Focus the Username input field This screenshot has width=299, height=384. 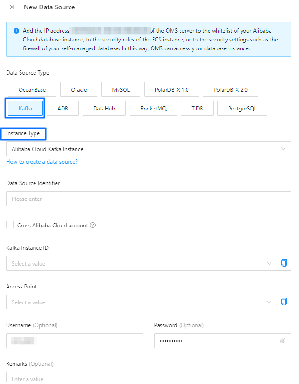click(75, 341)
